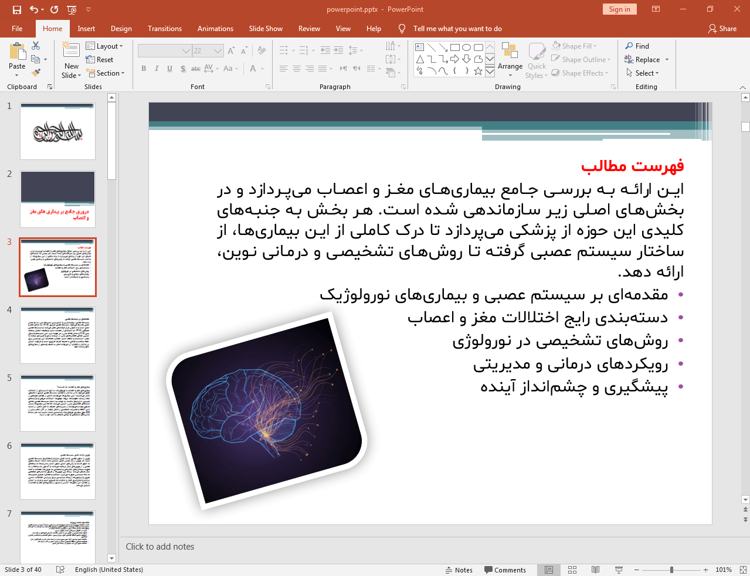Switch to Slide Sorter view in status bar
Screen dimensions: 750x576
[572, 570]
